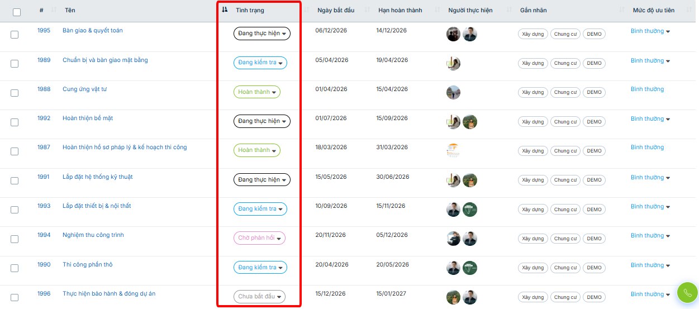699x309 pixels.
Task: Click sort icon next to # column
Action: pyautogui.click(x=54, y=10)
